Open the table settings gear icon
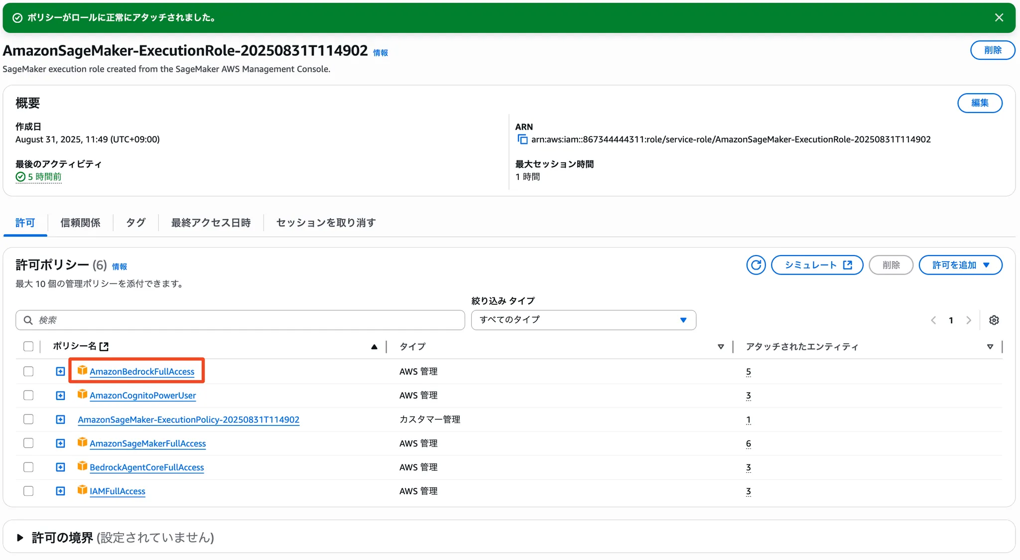 (x=994, y=320)
